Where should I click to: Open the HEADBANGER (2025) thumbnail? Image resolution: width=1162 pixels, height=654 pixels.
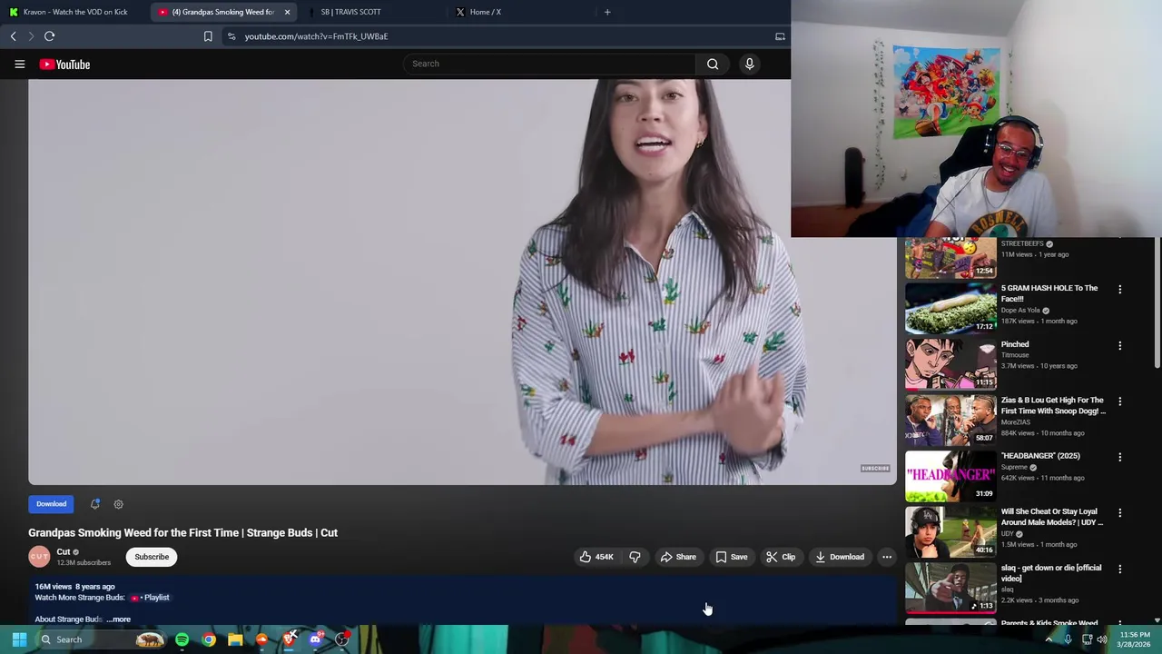click(x=950, y=475)
